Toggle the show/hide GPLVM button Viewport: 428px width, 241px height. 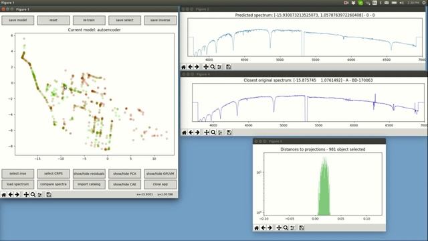pyautogui.click(x=160, y=174)
